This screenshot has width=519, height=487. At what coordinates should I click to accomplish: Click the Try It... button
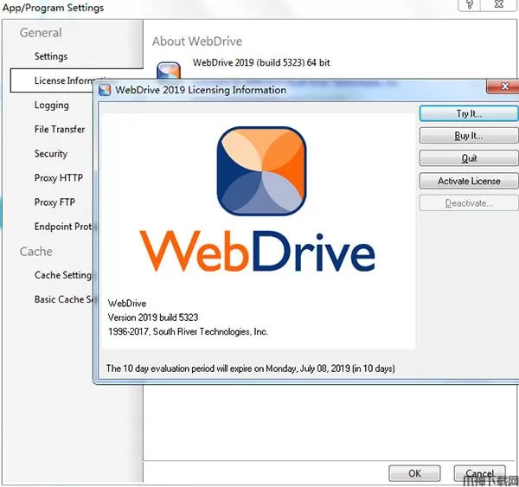pos(469,113)
